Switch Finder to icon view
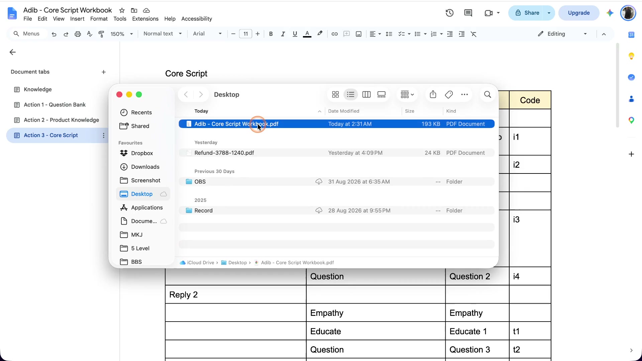 [x=335, y=95]
